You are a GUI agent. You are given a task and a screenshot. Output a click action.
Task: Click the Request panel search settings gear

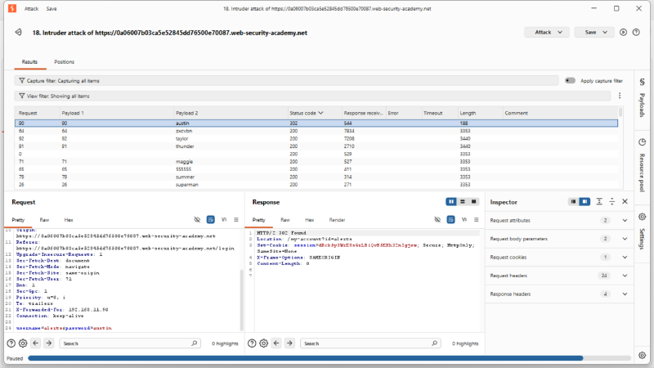(23, 343)
